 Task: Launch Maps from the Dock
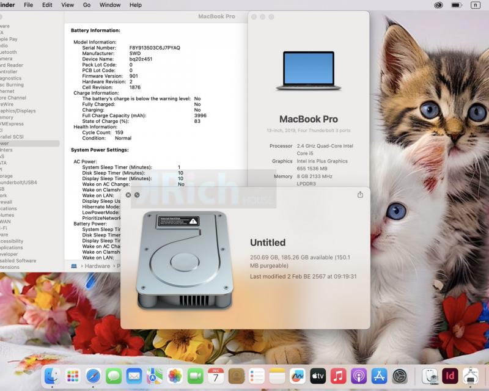tap(155, 376)
